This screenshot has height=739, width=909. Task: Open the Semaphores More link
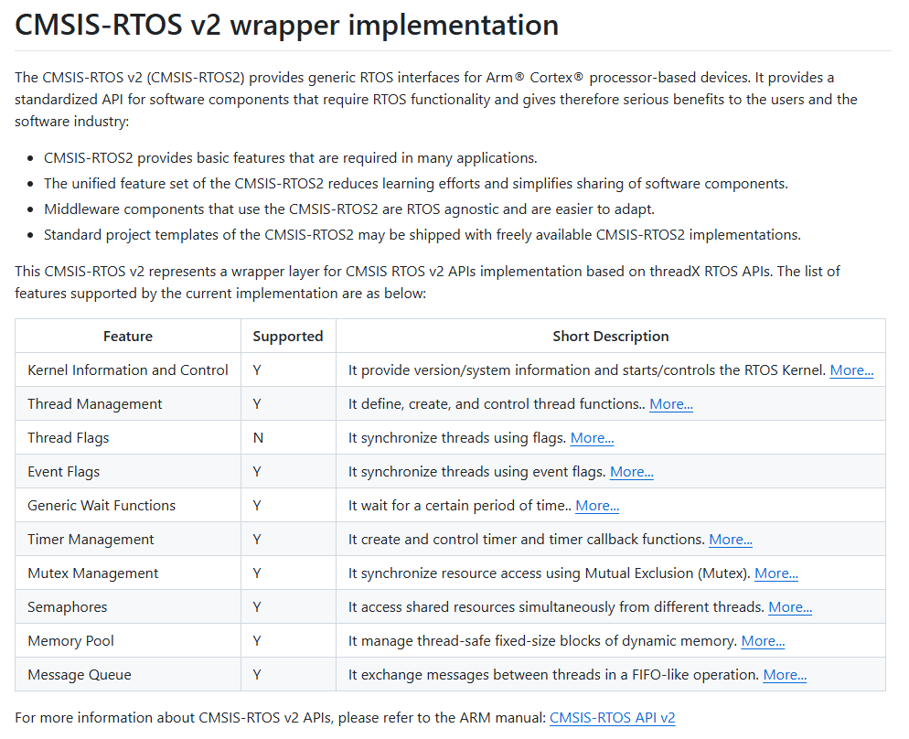click(x=790, y=607)
